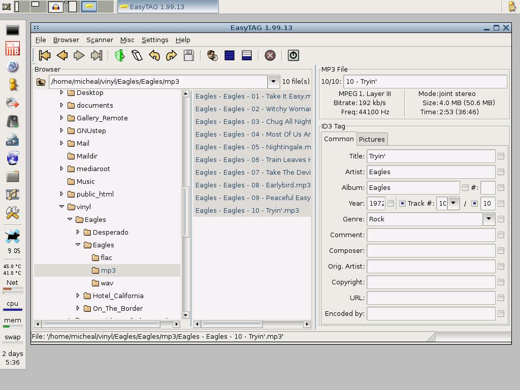
Task: Open the browser path history dropdown
Action: [273, 81]
